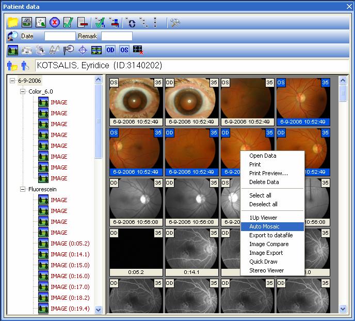Toggle the OS eye filter button
The height and width of the screenshot is (321, 355).
[x=124, y=50]
